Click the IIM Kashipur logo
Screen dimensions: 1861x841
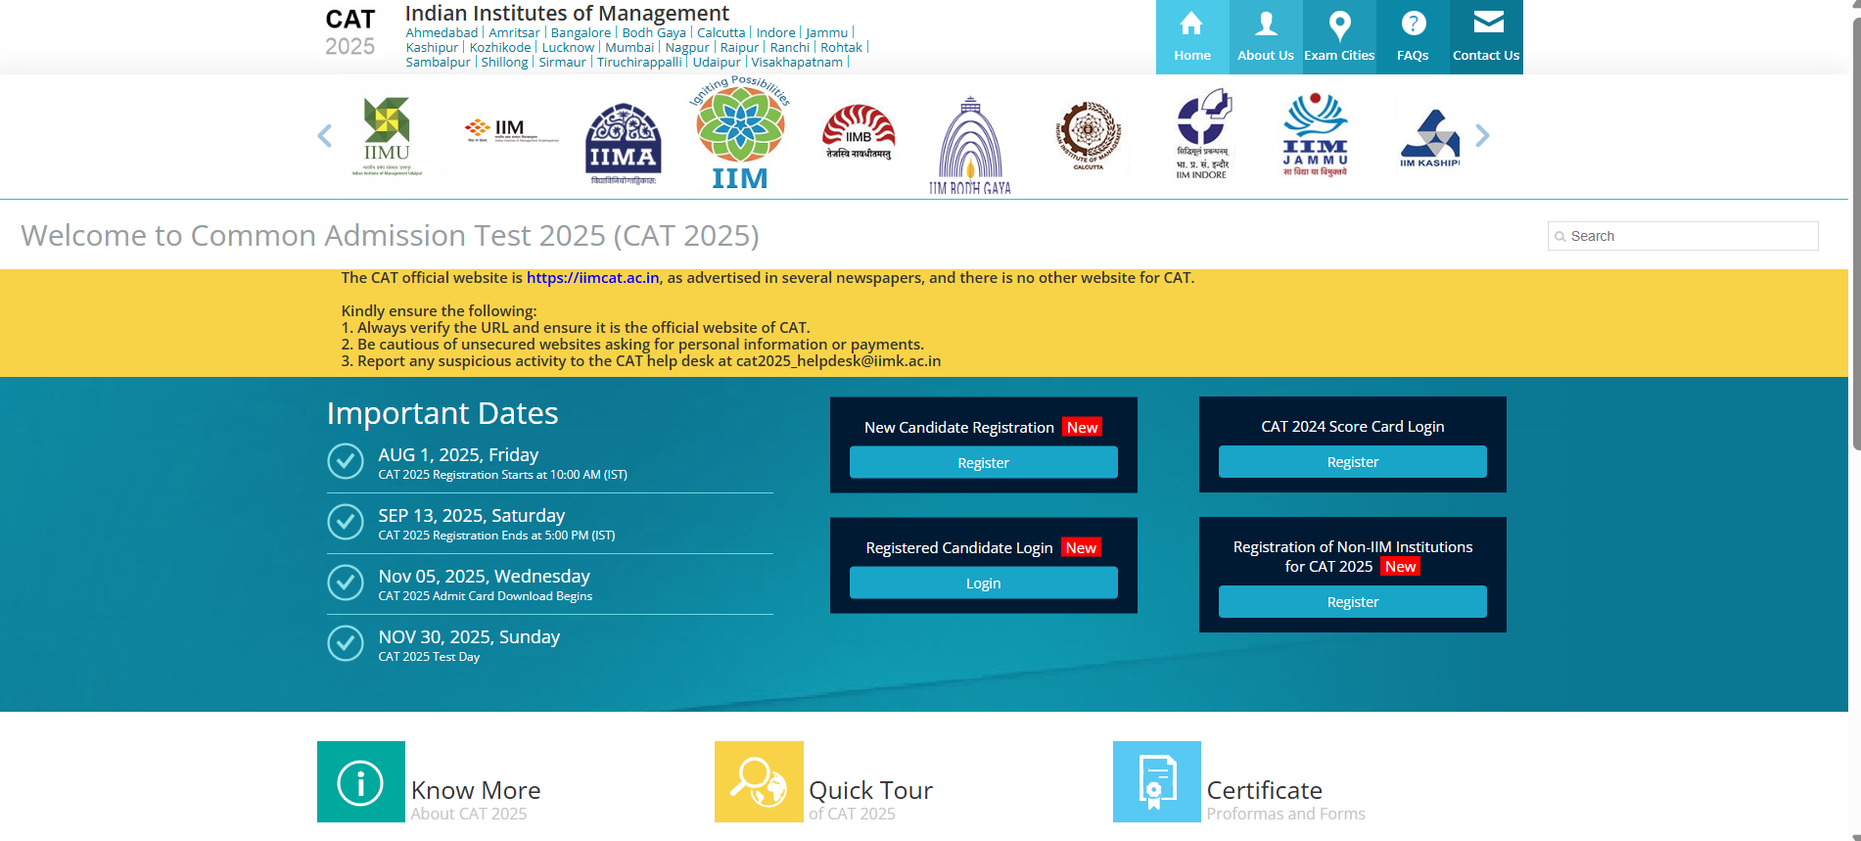[1430, 139]
